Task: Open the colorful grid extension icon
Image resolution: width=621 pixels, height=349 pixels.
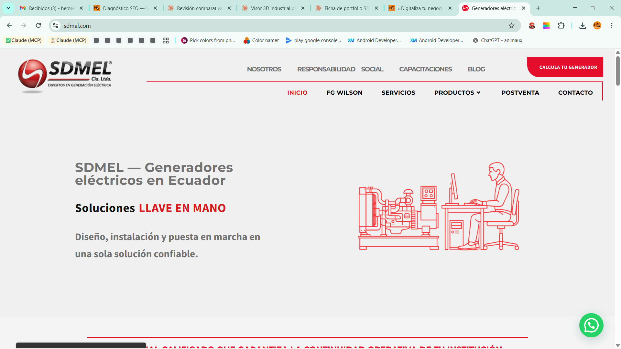Action: (x=546, y=26)
